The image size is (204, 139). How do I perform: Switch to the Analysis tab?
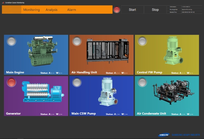[52, 10]
